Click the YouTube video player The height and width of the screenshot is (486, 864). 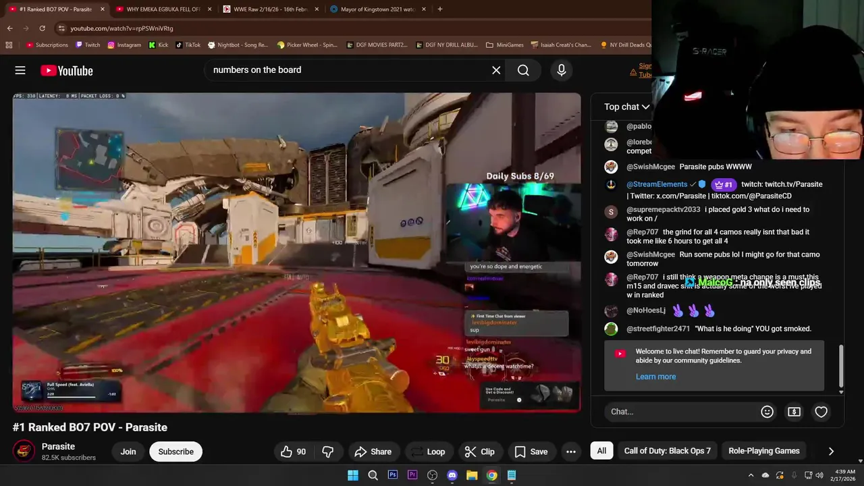click(x=296, y=252)
